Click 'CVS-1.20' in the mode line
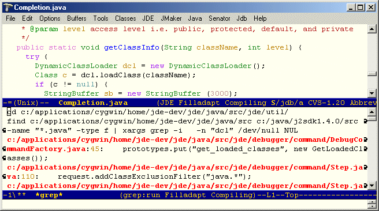The width and height of the screenshot is (379, 211). pos(326,103)
